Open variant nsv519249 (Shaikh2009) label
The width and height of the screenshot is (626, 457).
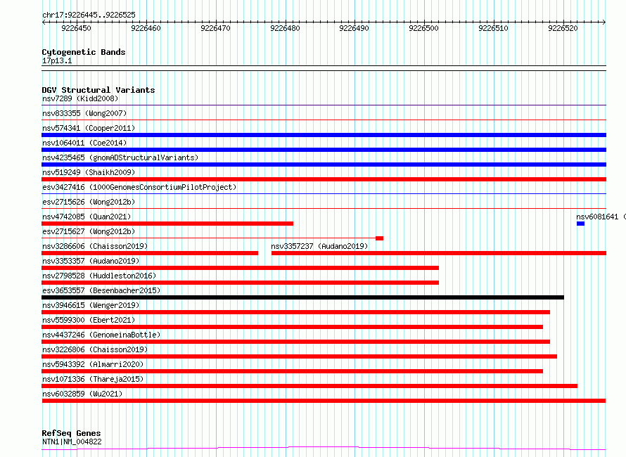pyautogui.click(x=89, y=172)
